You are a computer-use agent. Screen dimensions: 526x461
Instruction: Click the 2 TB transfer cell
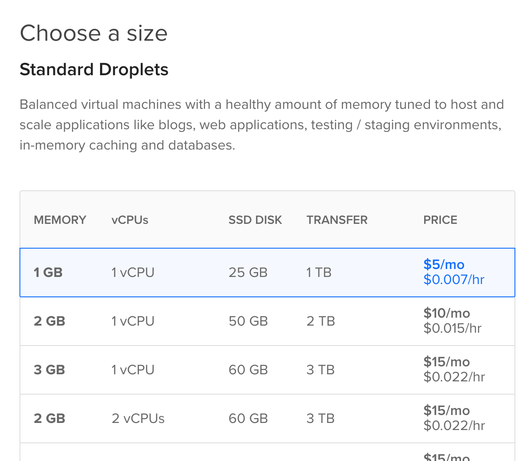(x=321, y=321)
